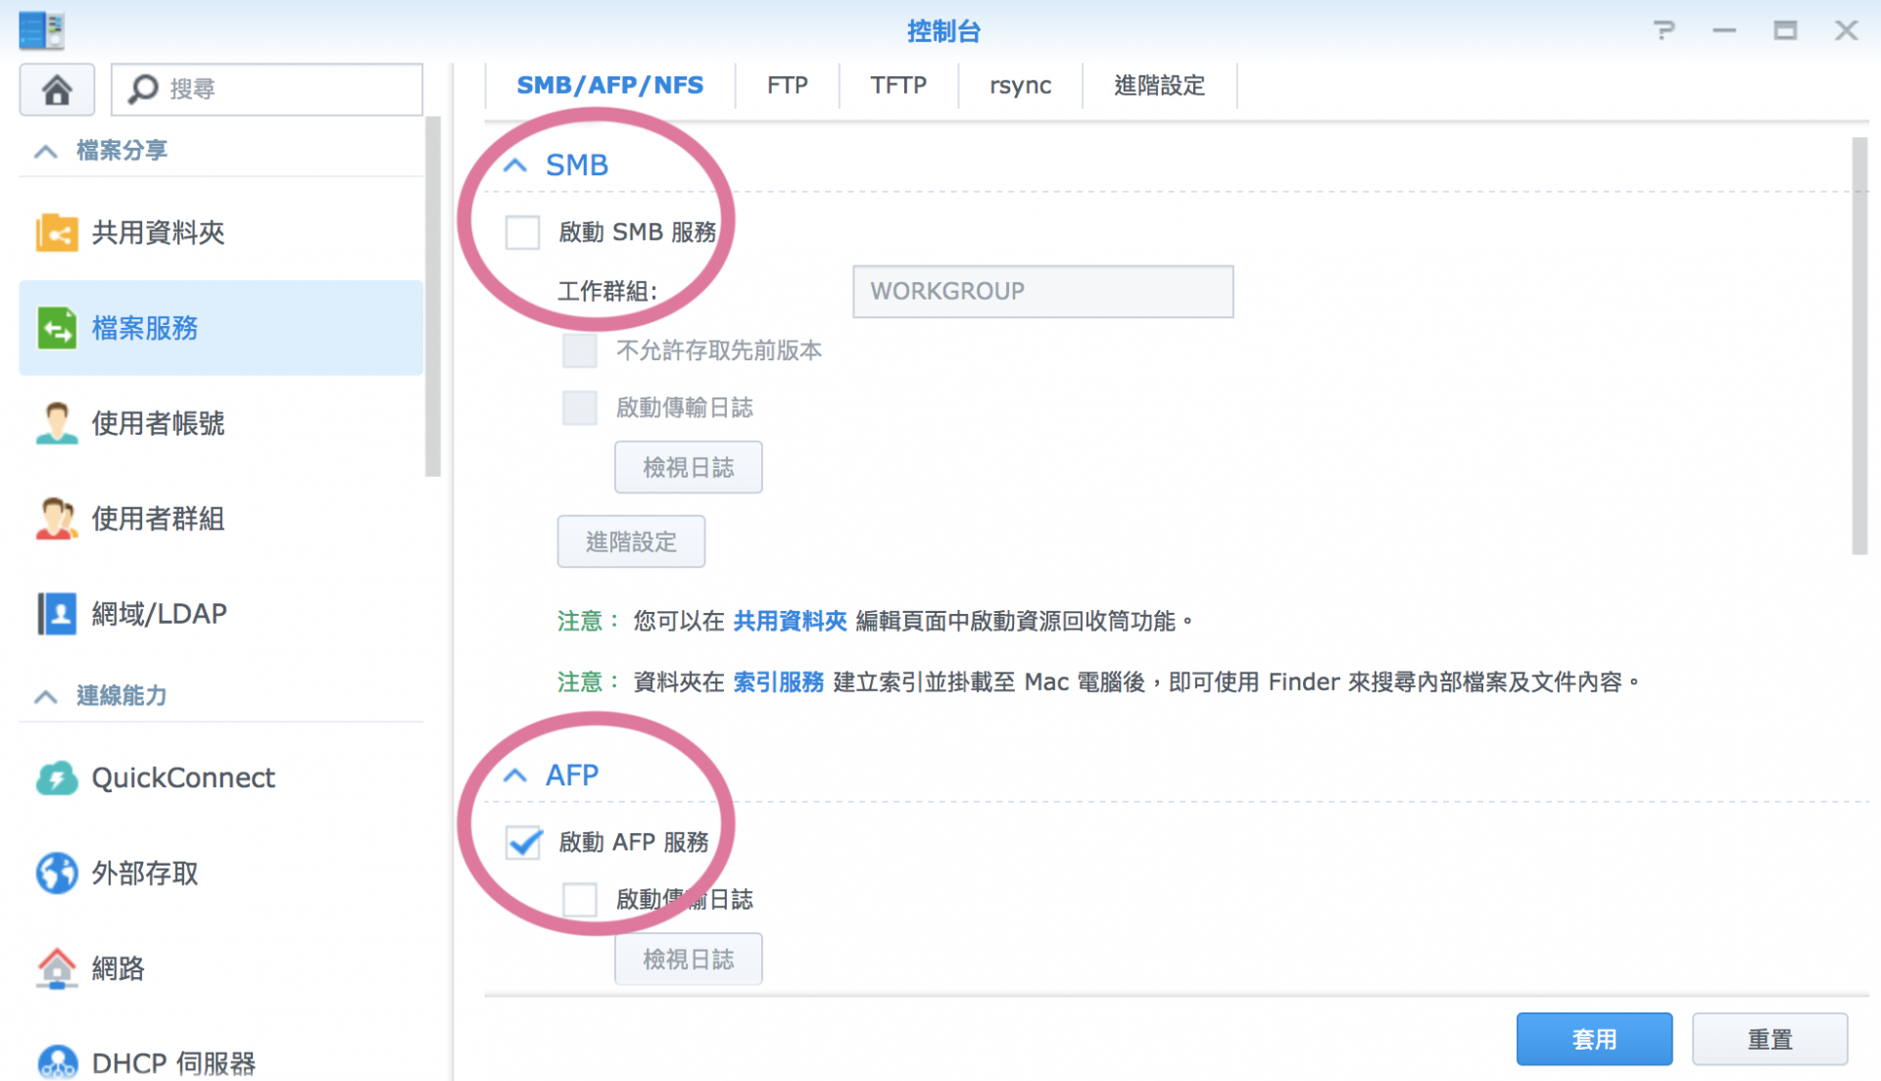This screenshot has width=1881, height=1081.
Task: Open the QuickConnect cloud icon
Action: tap(57, 778)
